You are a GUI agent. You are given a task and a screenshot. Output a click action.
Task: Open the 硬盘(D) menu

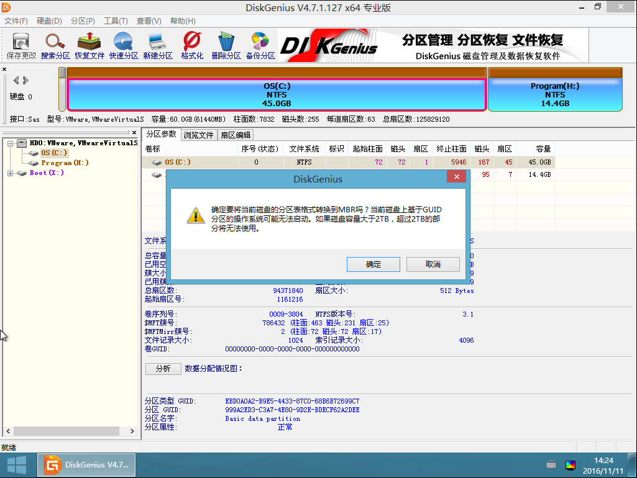point(49,20)
